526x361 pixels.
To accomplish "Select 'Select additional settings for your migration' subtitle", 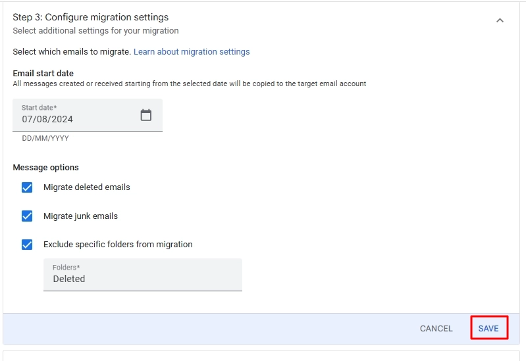I will (95, 31).
